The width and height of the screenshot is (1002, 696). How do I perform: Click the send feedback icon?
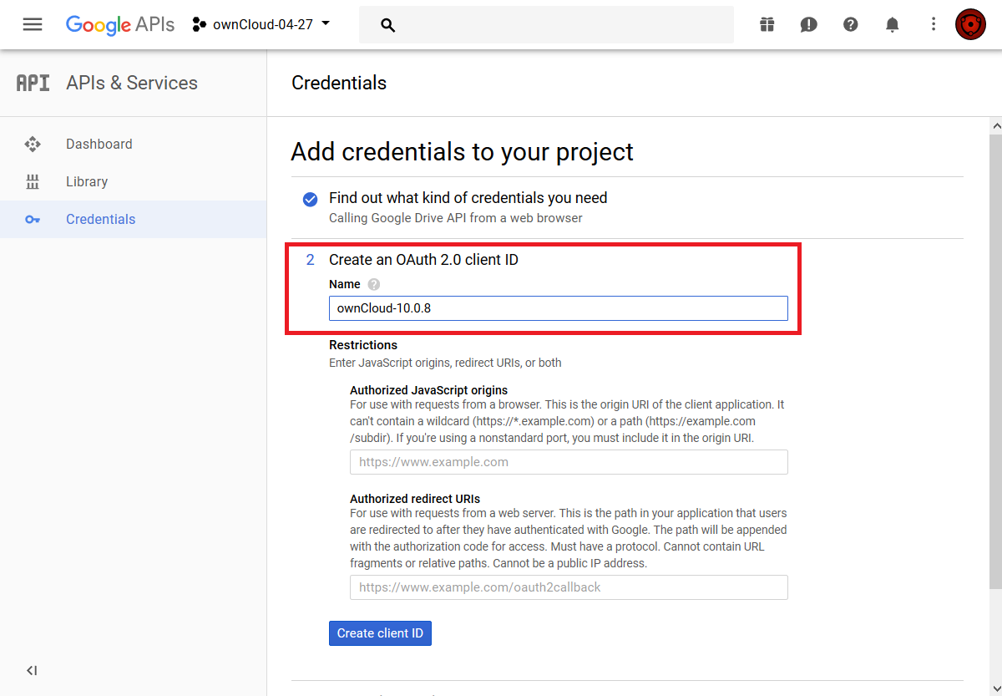pos(808,24)
